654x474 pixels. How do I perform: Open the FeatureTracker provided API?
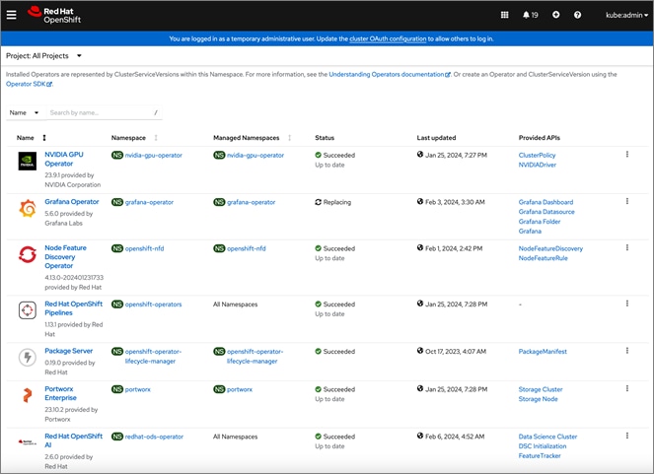[x=540, y=455]
